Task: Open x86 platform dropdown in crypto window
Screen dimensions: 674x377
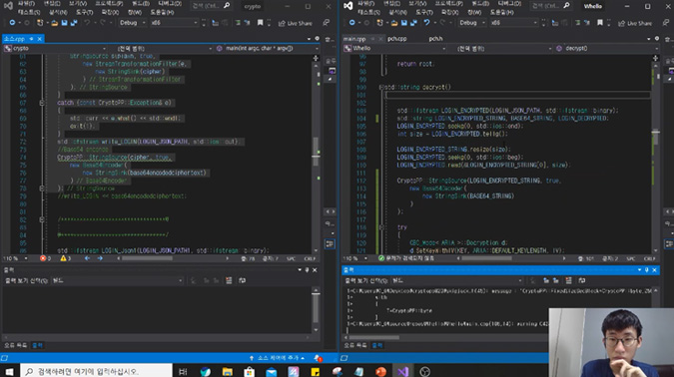Action: (x=174, y=23)
